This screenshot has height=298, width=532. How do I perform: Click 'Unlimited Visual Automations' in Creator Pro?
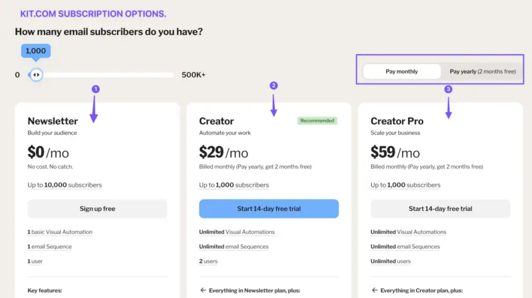tap(408, 232)
